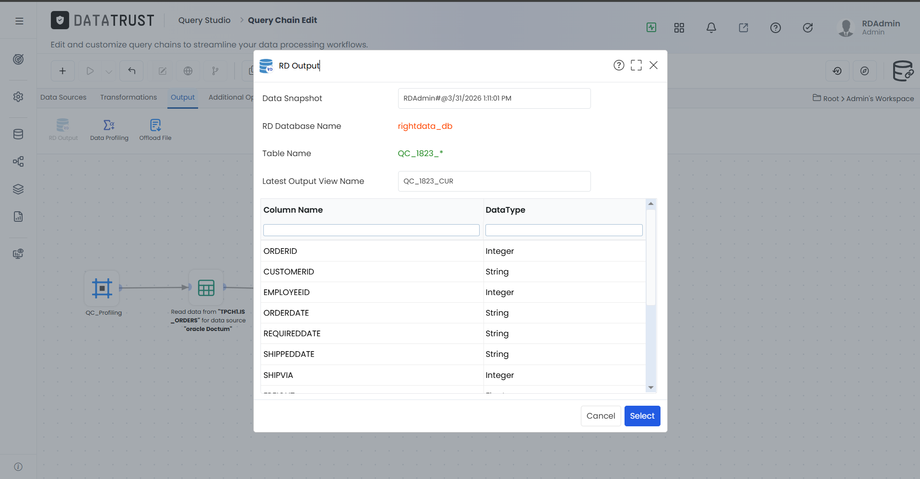The width and height of the screenshot is (920, 479).
Task: Expand the run options dropdown arrow
Action: pyautogui.click(x=109, y=72)
